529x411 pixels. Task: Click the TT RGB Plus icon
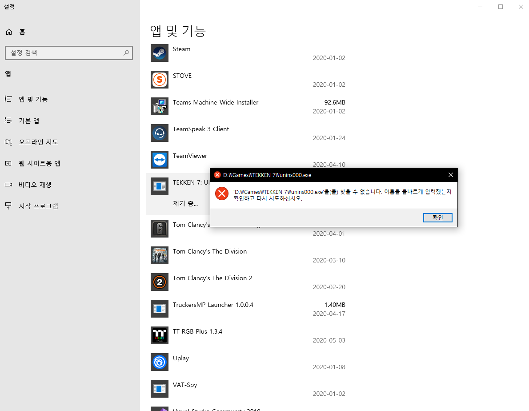point(159,335)
